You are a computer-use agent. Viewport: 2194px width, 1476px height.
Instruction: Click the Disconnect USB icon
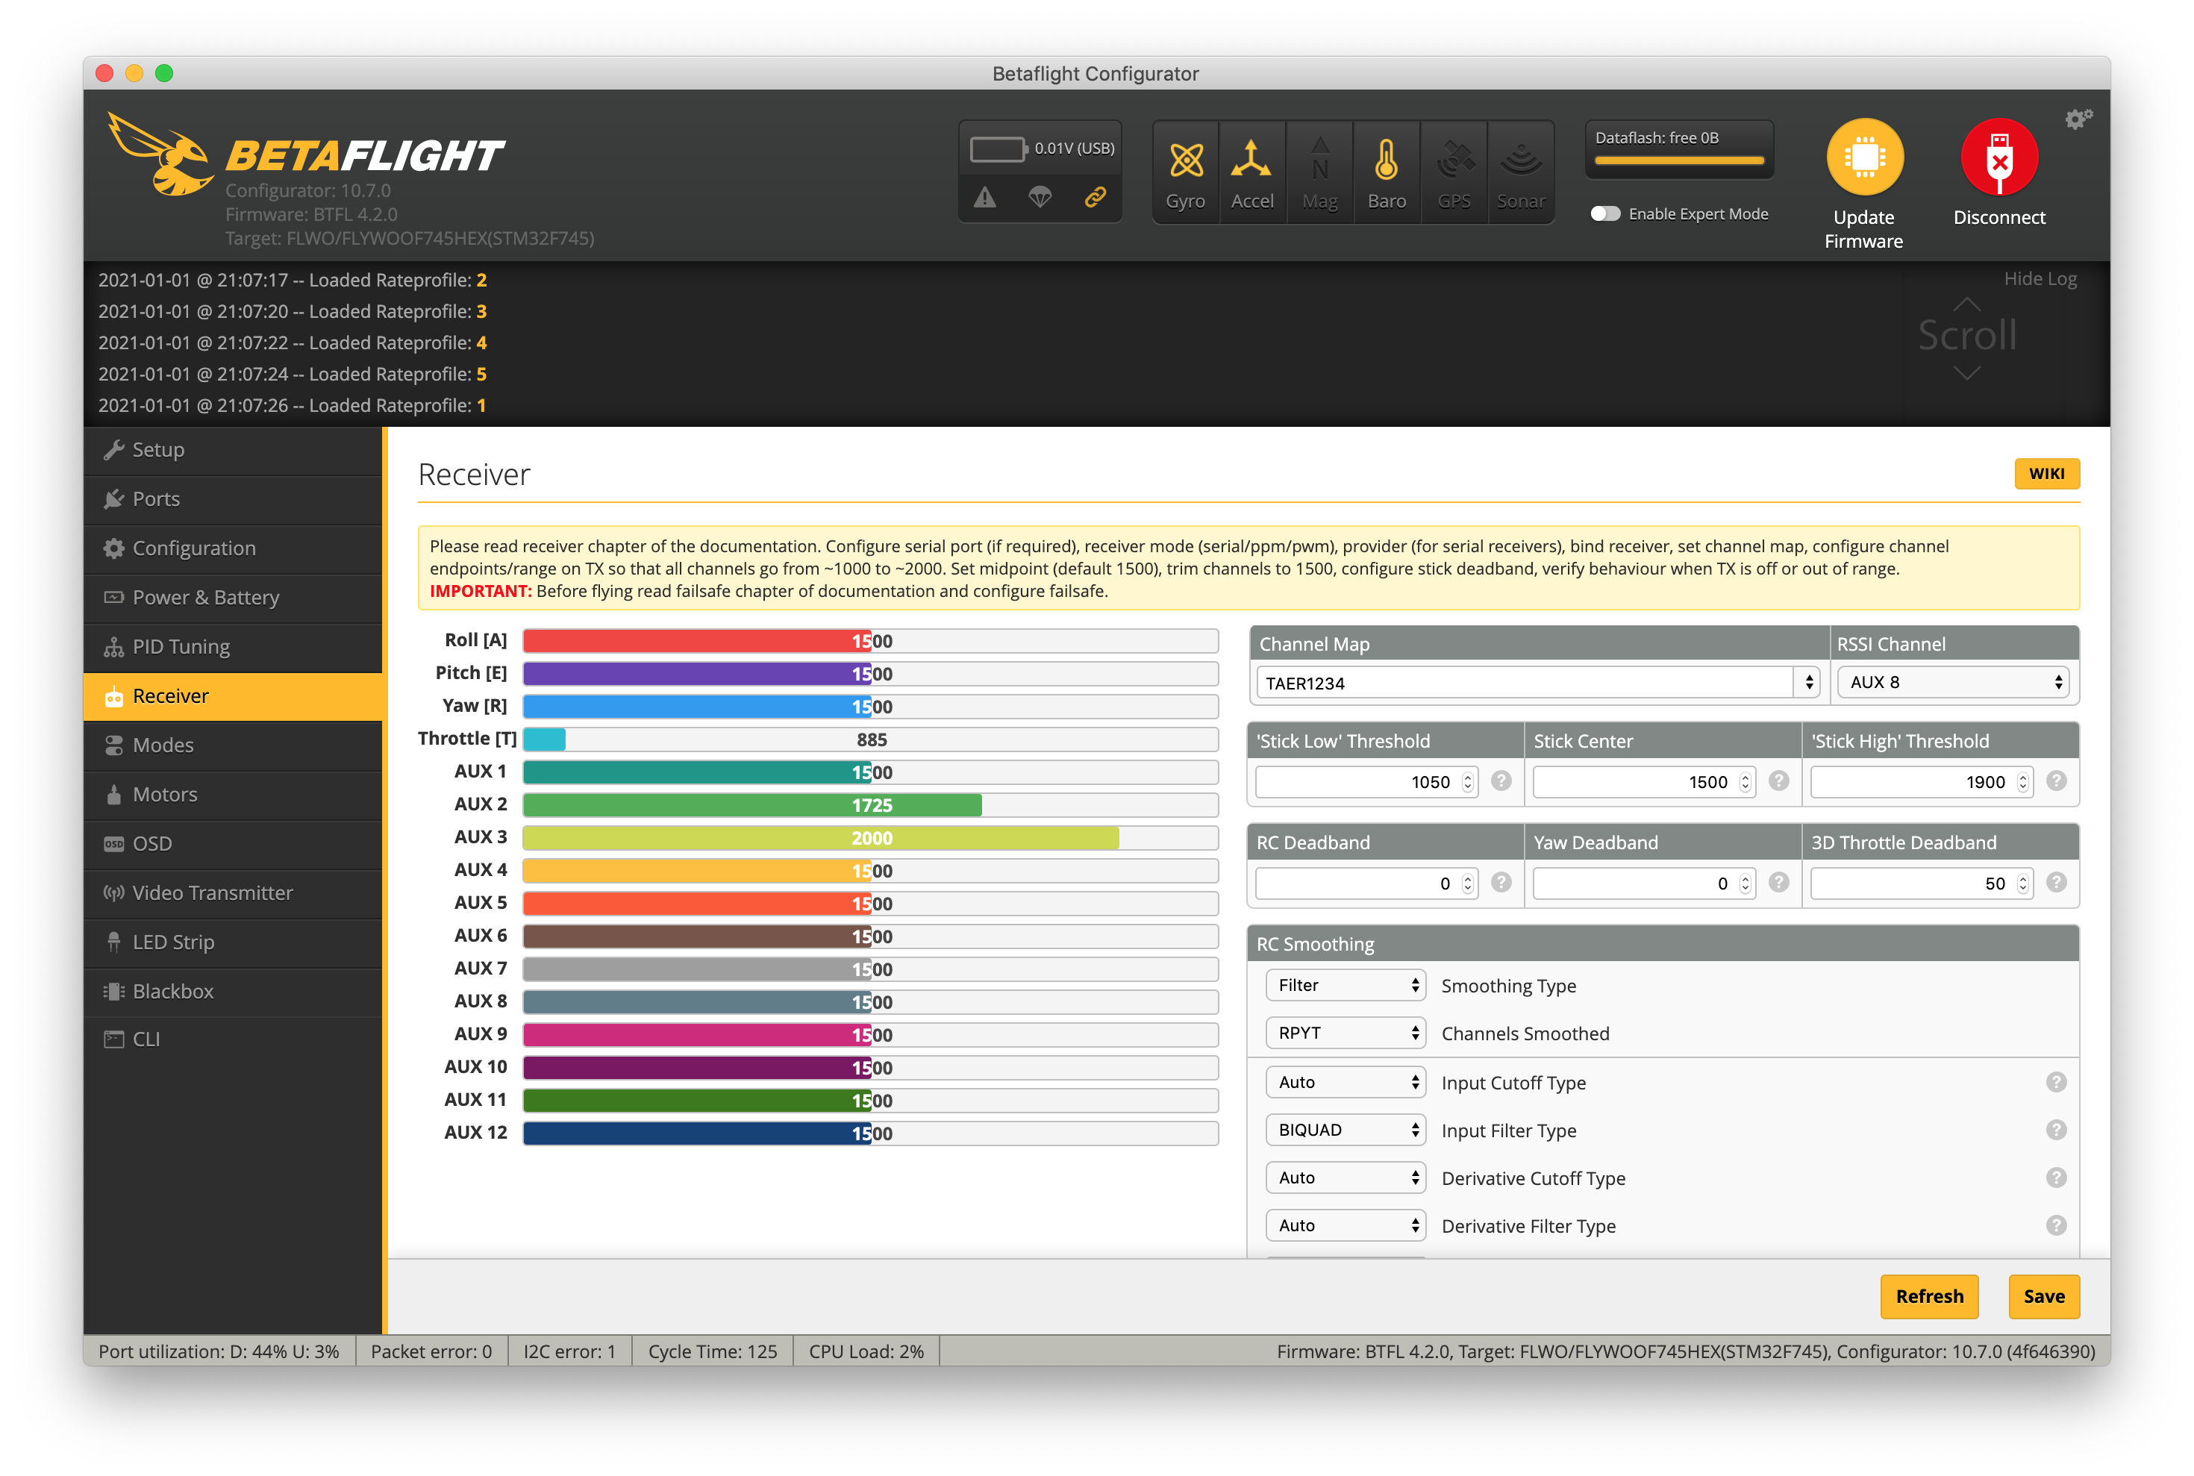point(1999,157)
